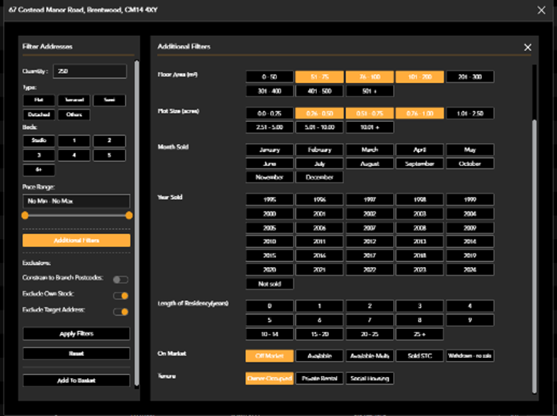Deselect the 0.26 - 0.50 plot size filter
557x416 pixels.
click(319, 113)
